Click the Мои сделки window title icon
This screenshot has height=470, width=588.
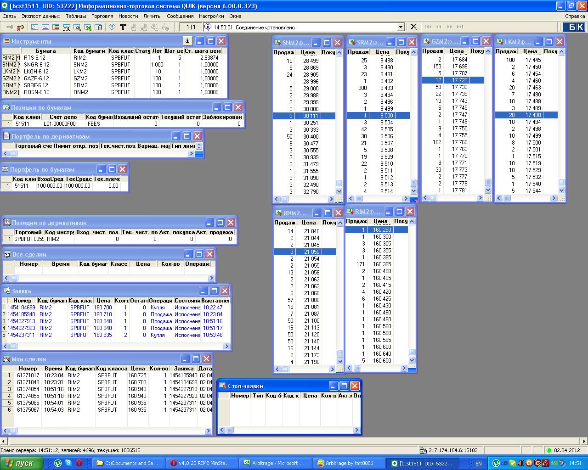6,359
